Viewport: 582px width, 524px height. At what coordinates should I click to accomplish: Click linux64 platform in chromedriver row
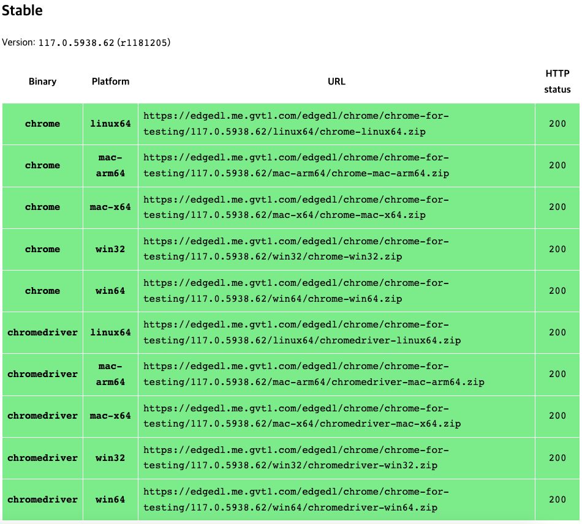111,332
